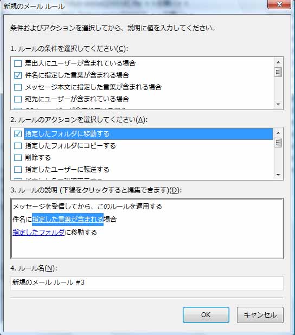Click actions list scroll-down arrow
This screenshot has width=295, height=335.
[278, 175]
